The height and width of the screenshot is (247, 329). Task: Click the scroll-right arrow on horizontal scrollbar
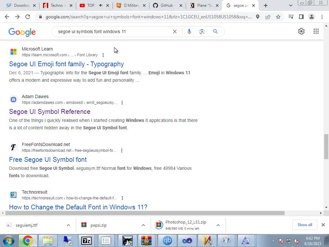(x=321, y=213)
